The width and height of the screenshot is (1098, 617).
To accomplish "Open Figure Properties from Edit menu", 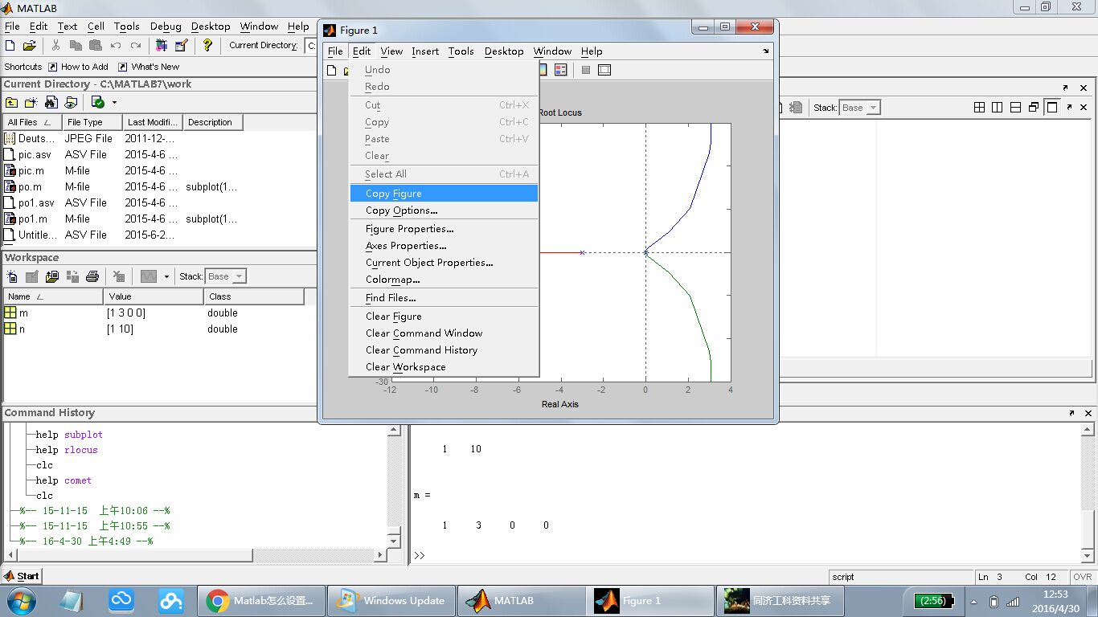I will pos(444,229).
